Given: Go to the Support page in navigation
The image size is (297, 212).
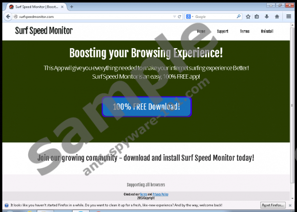Looking at the screenshot, I should pyautogui.click(x=223, y=31).
